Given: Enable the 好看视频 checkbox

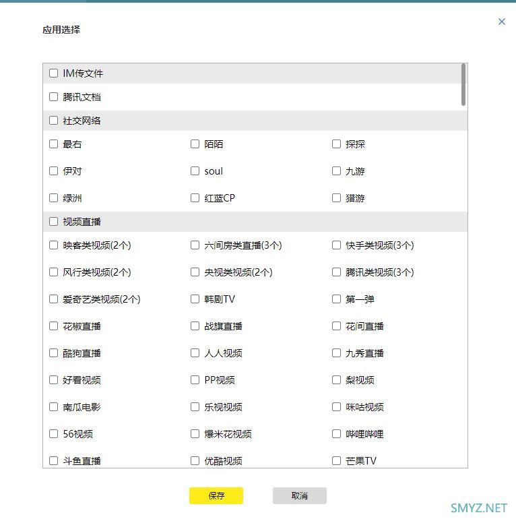Looking at the screenshot, I should [x=53, y=379].
